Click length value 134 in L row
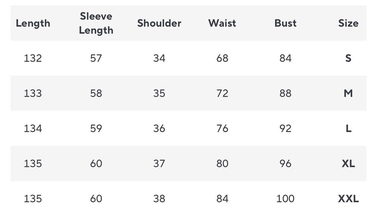This screenshot has height=206, width=377. (33, 128)
